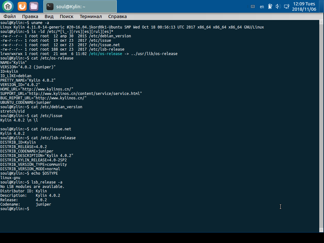Click the DISTRIB_KYLIN_RELEASE=4.0-2SP2 line
The image size is (324, 243).
click(x=34, y=160)
